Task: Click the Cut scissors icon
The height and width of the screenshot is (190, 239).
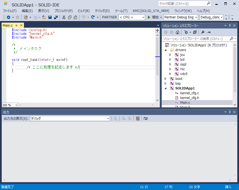Action: (x=64, y=17)
